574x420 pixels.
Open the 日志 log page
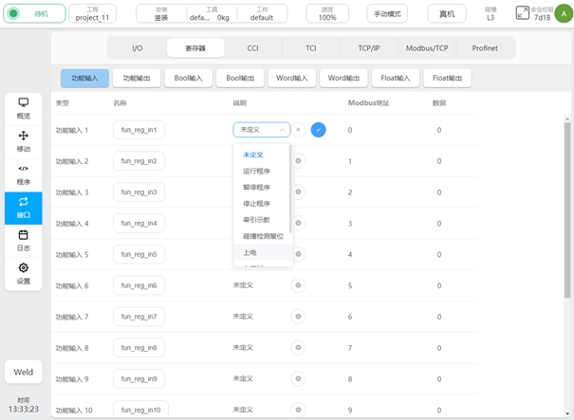[23, 240]
